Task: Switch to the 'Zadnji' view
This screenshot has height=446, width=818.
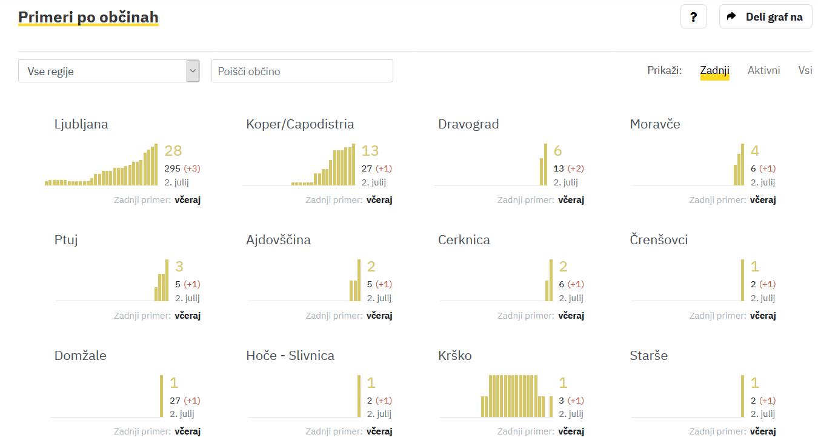Action: 714,70
